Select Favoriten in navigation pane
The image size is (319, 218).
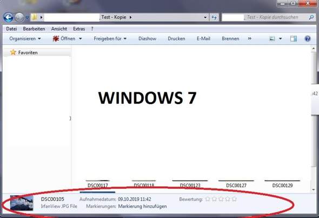point(28,52)
